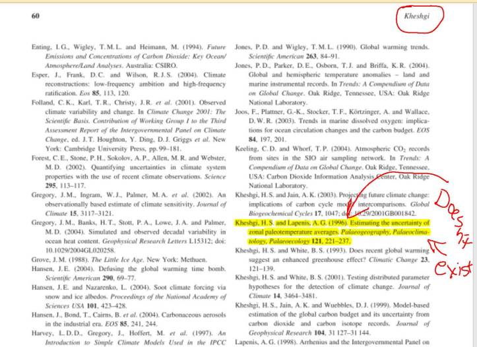Click the '295, 113–117' volume and pages
This screenshot has width=477, height=347.
point(65,186)
